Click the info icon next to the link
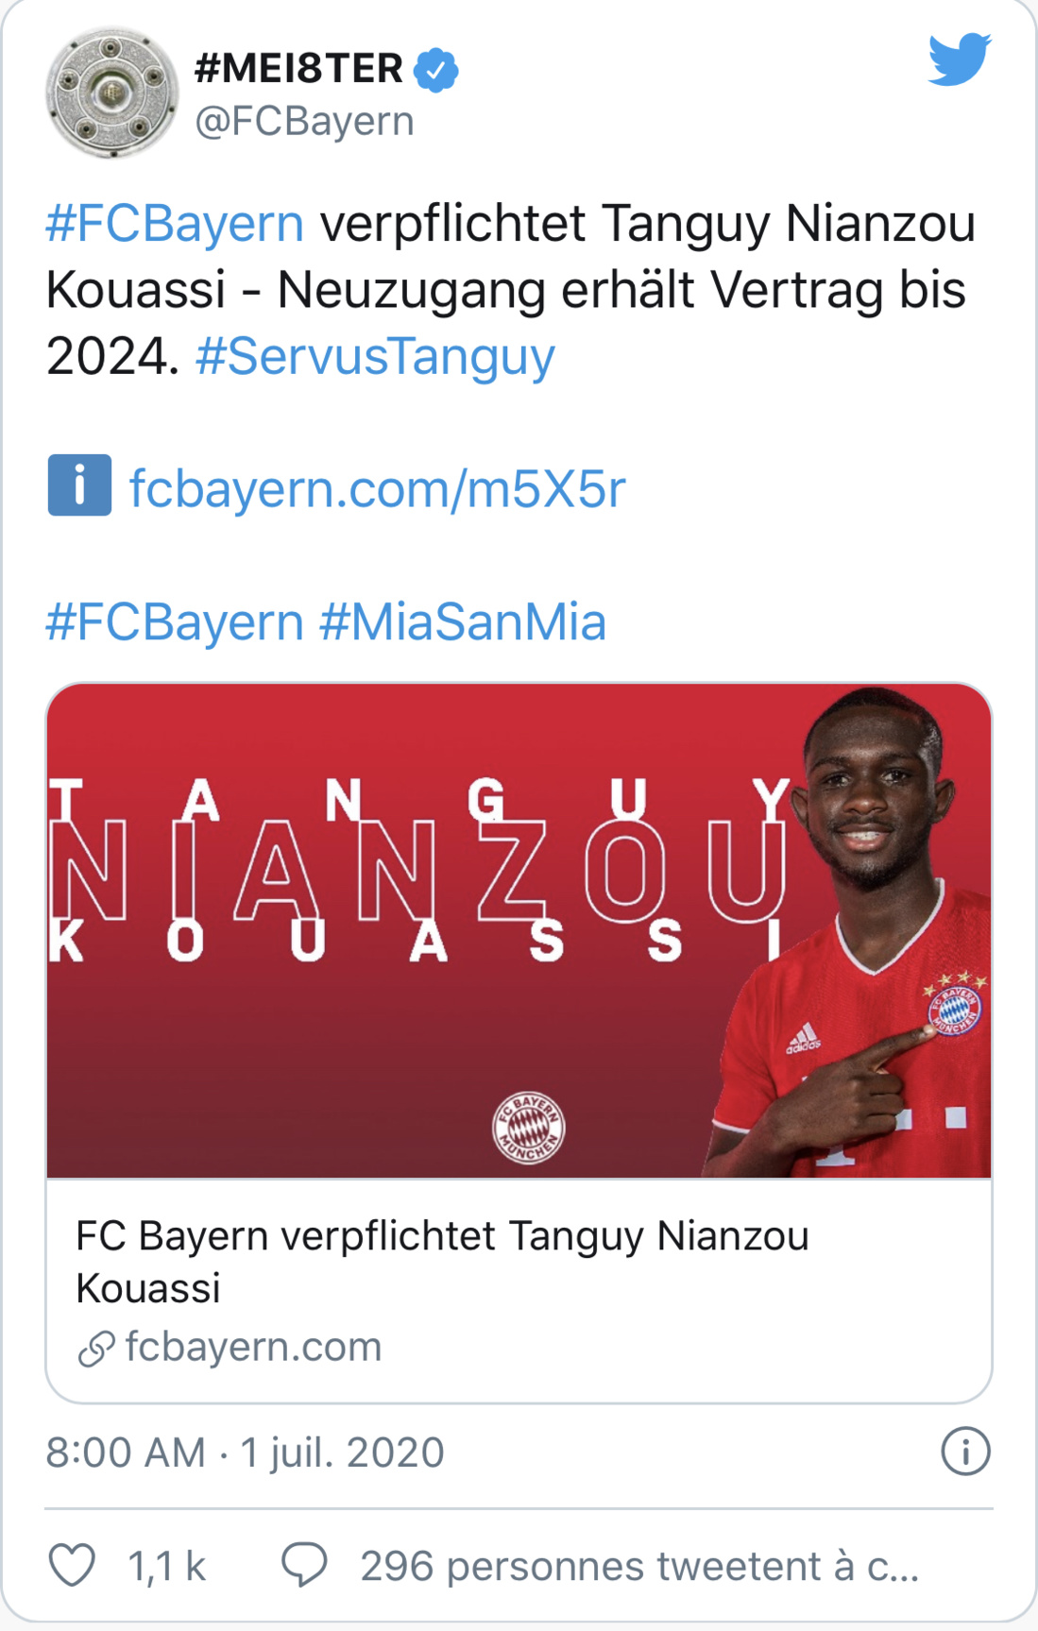The height and width of the screenshot is (1631, 1038). point(80,484)
